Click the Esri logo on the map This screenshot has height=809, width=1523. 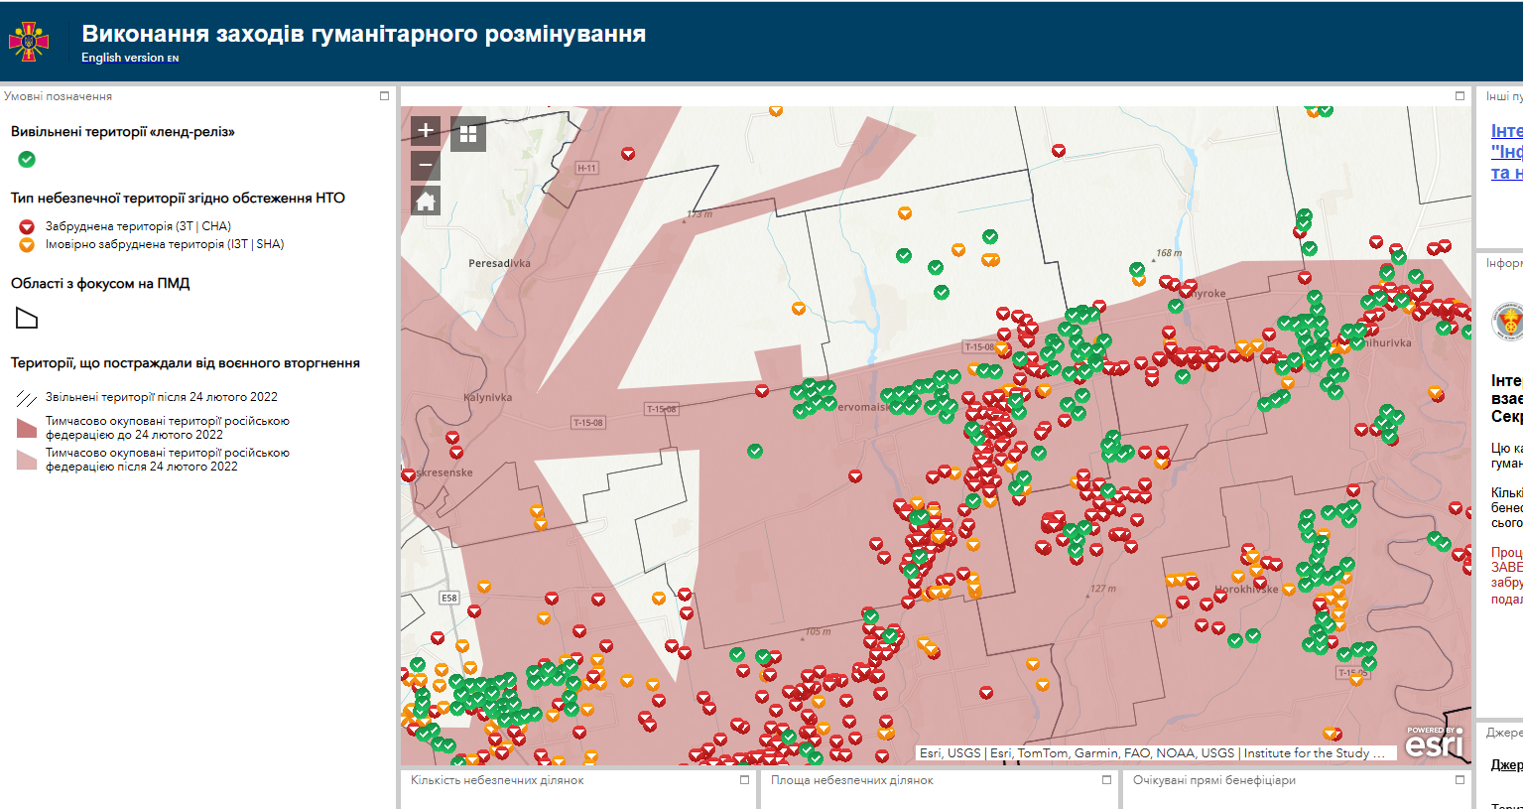(1434, 742)
